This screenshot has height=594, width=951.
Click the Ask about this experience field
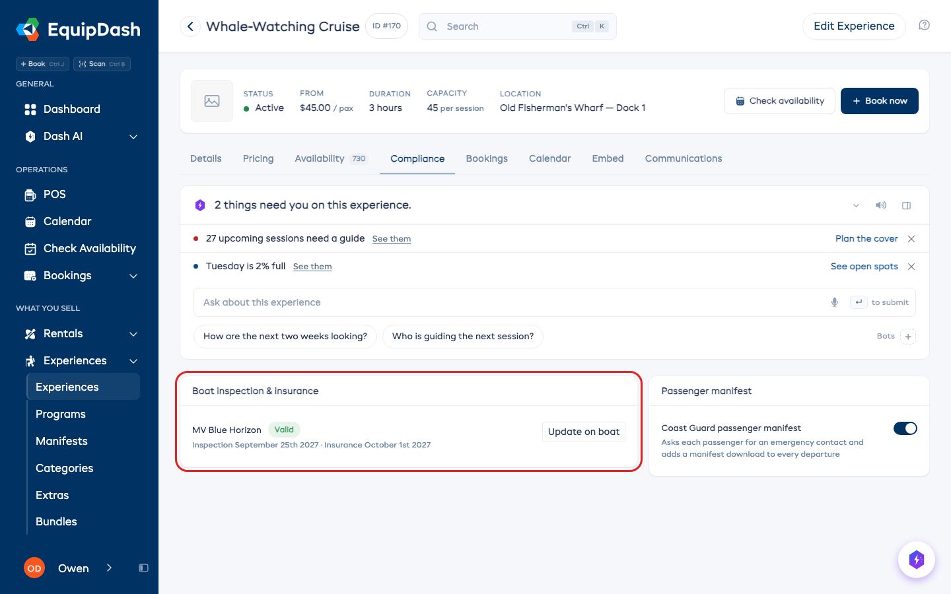click(555, 302)
